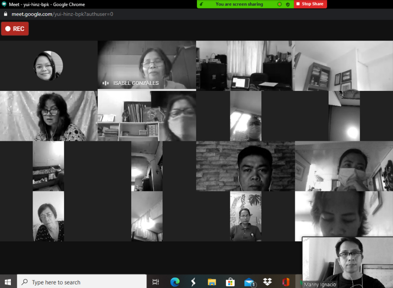Open Microsoft Store from the taskbar
Screen dimensions: 393x288
click(230, 282)
